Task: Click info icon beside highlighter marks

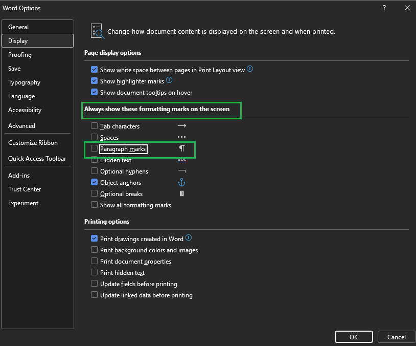Action: pos(169,80)
